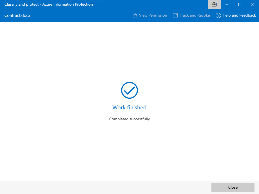Minimize the Azure Information Protection window
Image resolution: width=259 pixels, height=194 pixels.
[x=227, y=4]
